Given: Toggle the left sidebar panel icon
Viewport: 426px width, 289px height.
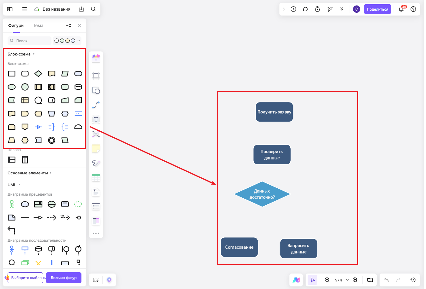Looking at the screenshot, I should [10, 9].
